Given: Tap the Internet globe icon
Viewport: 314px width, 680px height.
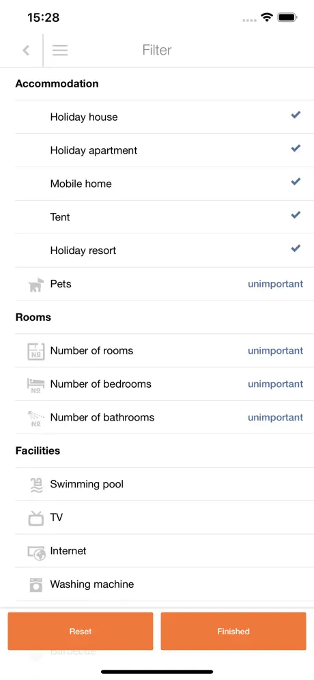Looking at the screenshot, I should point(36,552).
